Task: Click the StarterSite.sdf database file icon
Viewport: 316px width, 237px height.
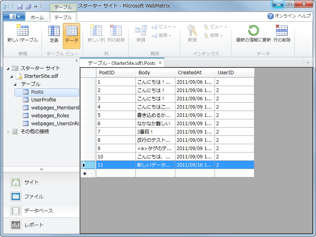Action: click(19, 76)
